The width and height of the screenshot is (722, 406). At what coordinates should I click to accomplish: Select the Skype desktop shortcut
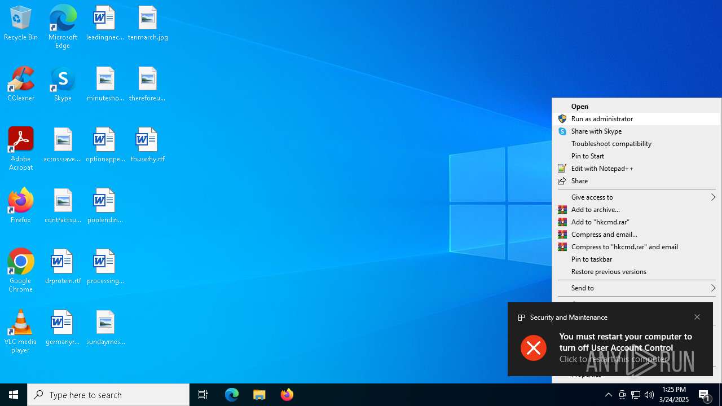point(63,85)
